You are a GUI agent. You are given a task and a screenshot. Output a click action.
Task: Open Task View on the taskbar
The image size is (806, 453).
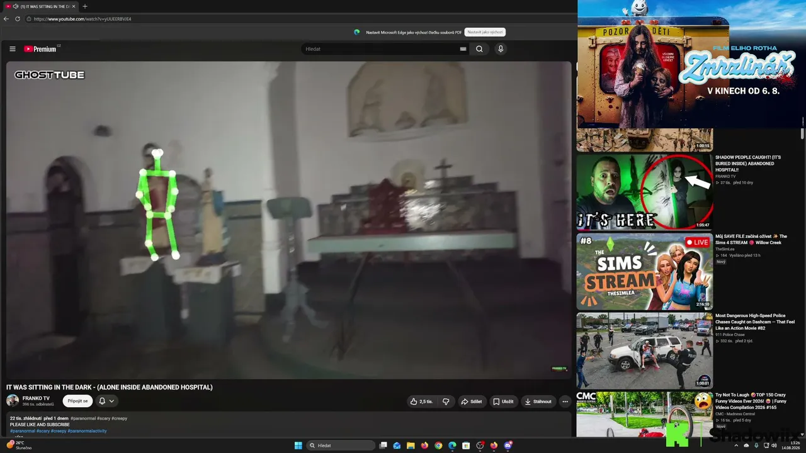point(383,445)
